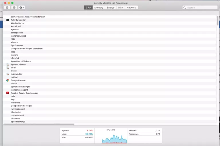Click the Acrobat Reader Synchronizer icon
Image resolution: width=220 pixels, height=146 pixels.
(x=7, y=93)
